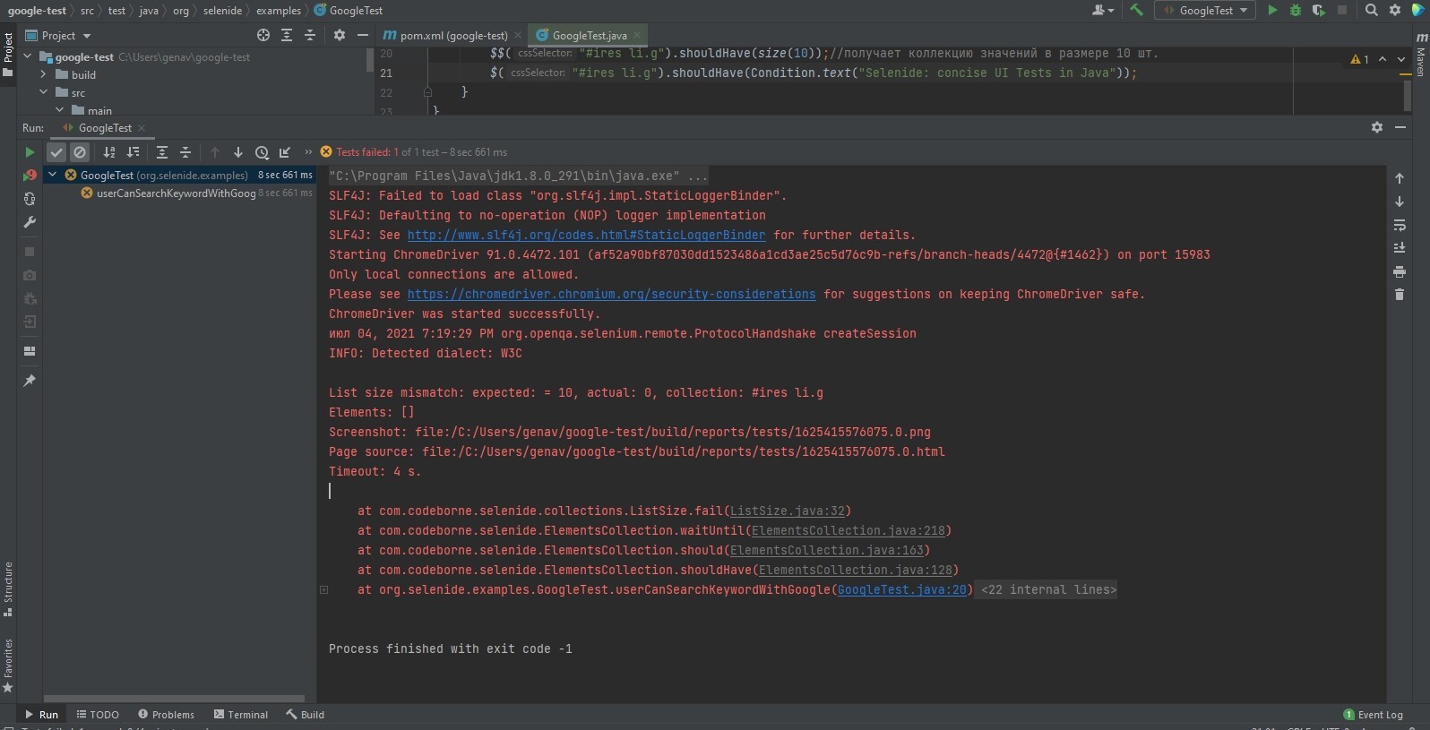
Task: Collapse the google-test root folder
Action: coord(28,56)
